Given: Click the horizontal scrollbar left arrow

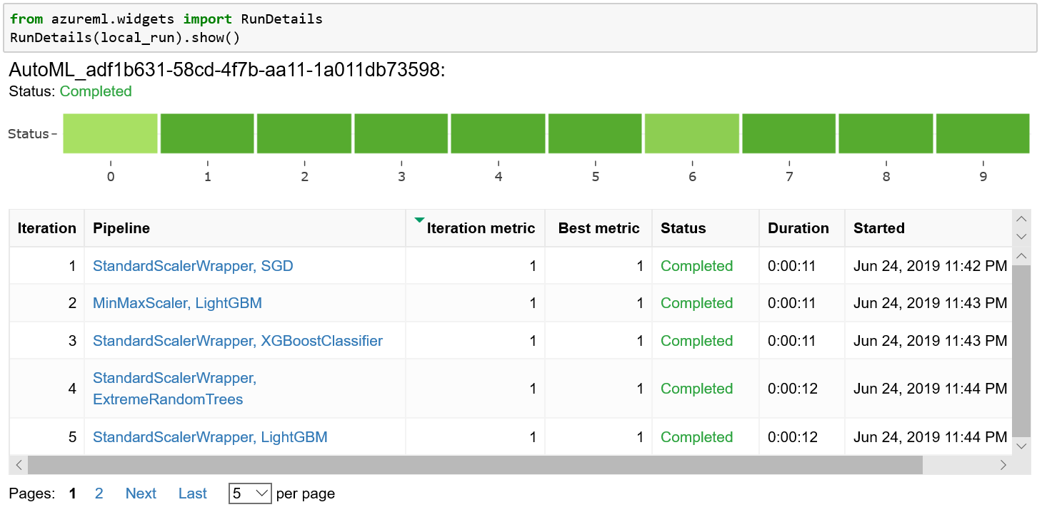Looking at the screenshot, I should 19,465.
